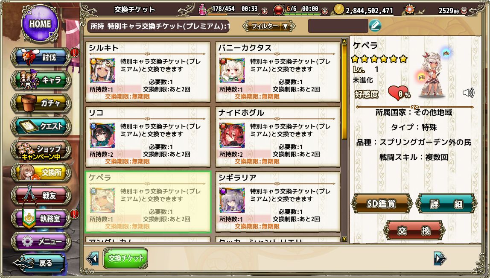Click the HOME orb button

40,23
